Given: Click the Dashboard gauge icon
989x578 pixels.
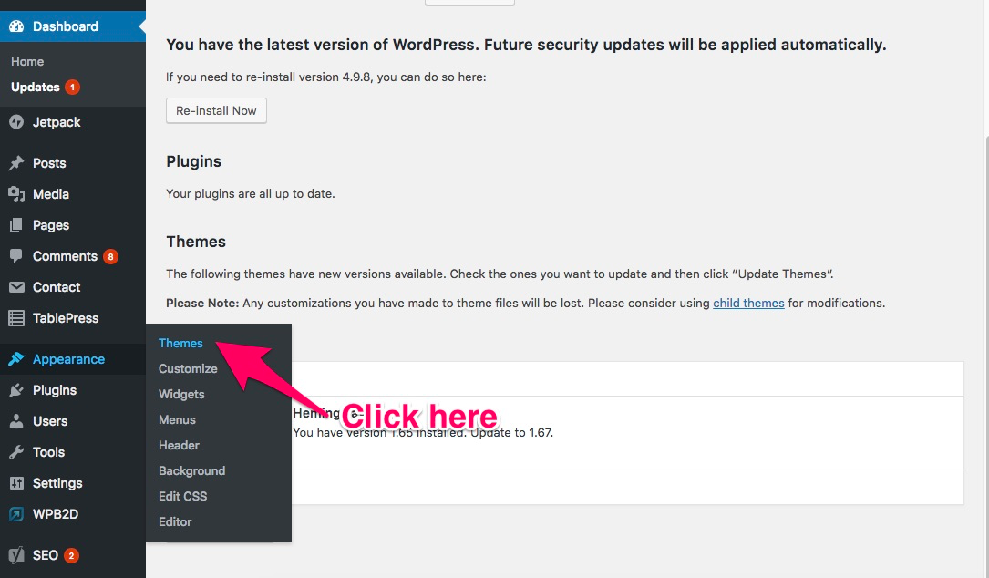Looking at the screenshot, I should [x=16, y=26].
